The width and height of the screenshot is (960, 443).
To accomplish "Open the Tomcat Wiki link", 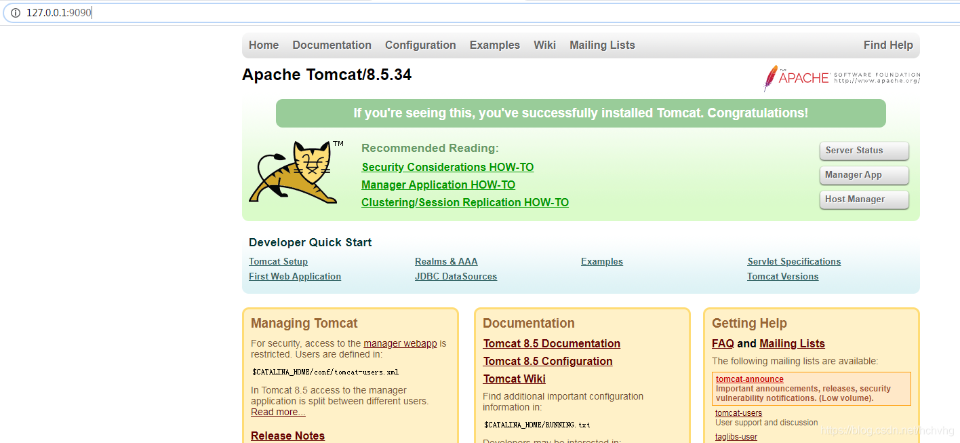I will click(x=515, y=379).
